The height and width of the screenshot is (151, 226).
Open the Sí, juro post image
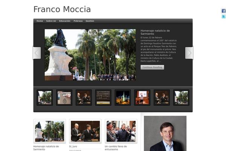tap(86, 131)
